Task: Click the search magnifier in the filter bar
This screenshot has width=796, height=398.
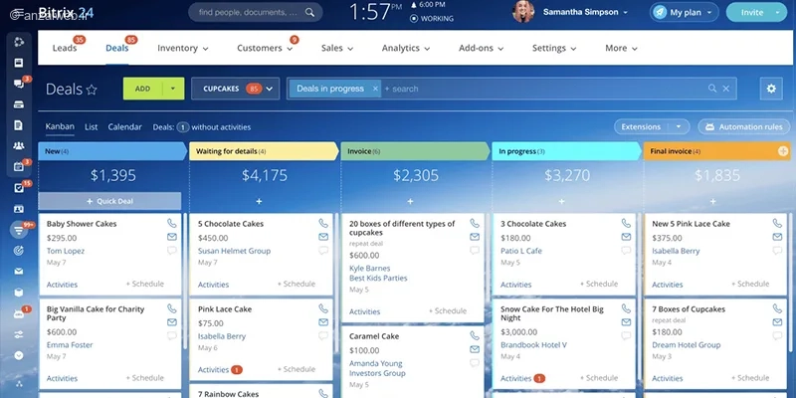Action: pos(712,89)
